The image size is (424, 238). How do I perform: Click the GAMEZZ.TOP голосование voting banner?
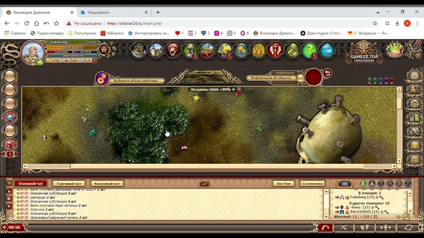[364, 52]
